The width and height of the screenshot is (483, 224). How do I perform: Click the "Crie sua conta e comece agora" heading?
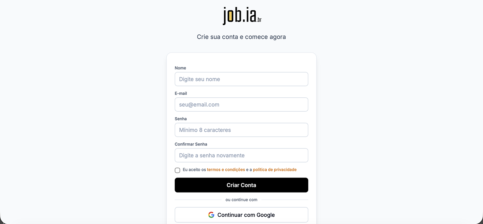coord(241,37)
